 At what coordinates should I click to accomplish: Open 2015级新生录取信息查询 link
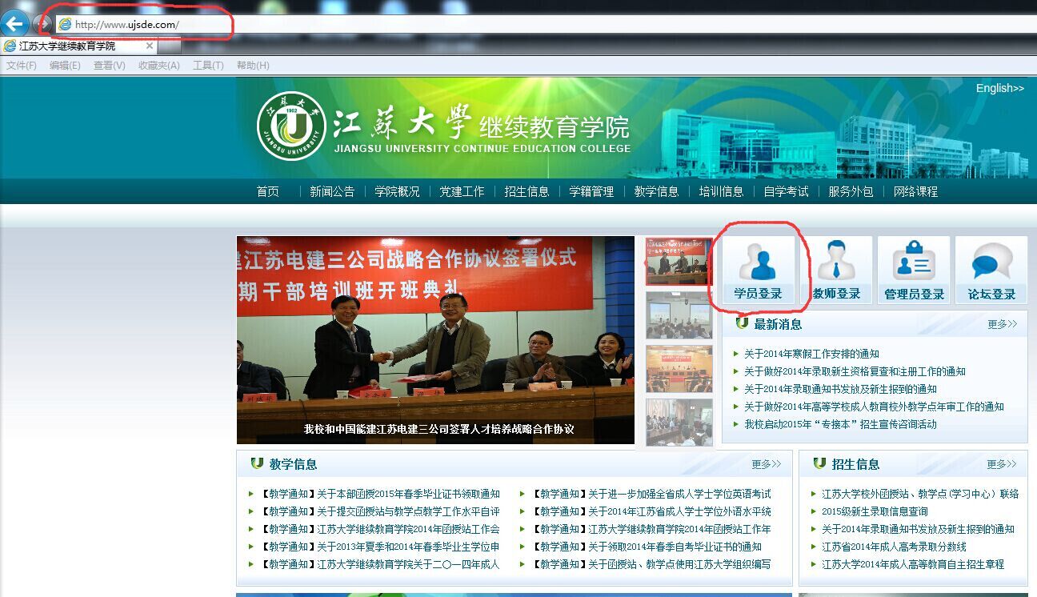[875, 511]
